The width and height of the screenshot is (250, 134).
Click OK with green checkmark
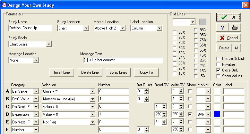coord(228,17)
